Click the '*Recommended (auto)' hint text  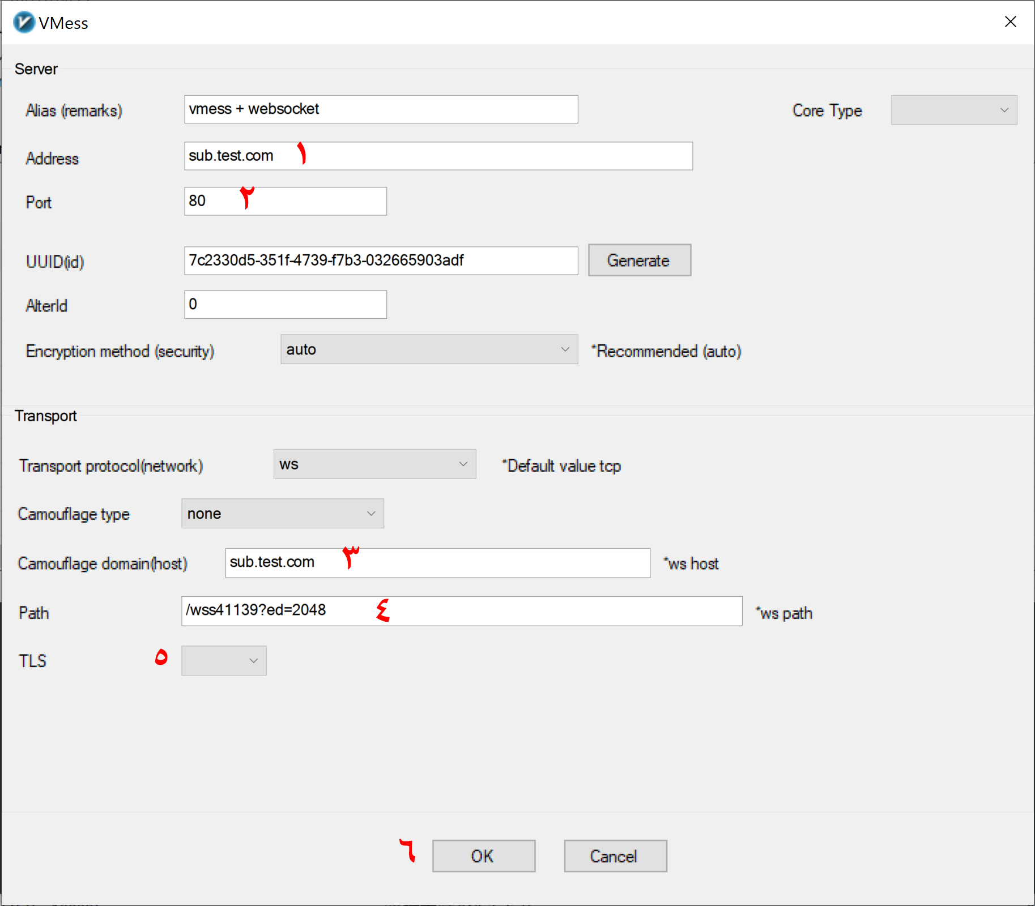666,352
